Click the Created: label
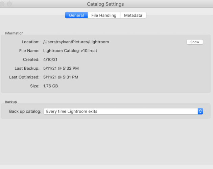This screenshot has width=213, height=169. [31, 59]
